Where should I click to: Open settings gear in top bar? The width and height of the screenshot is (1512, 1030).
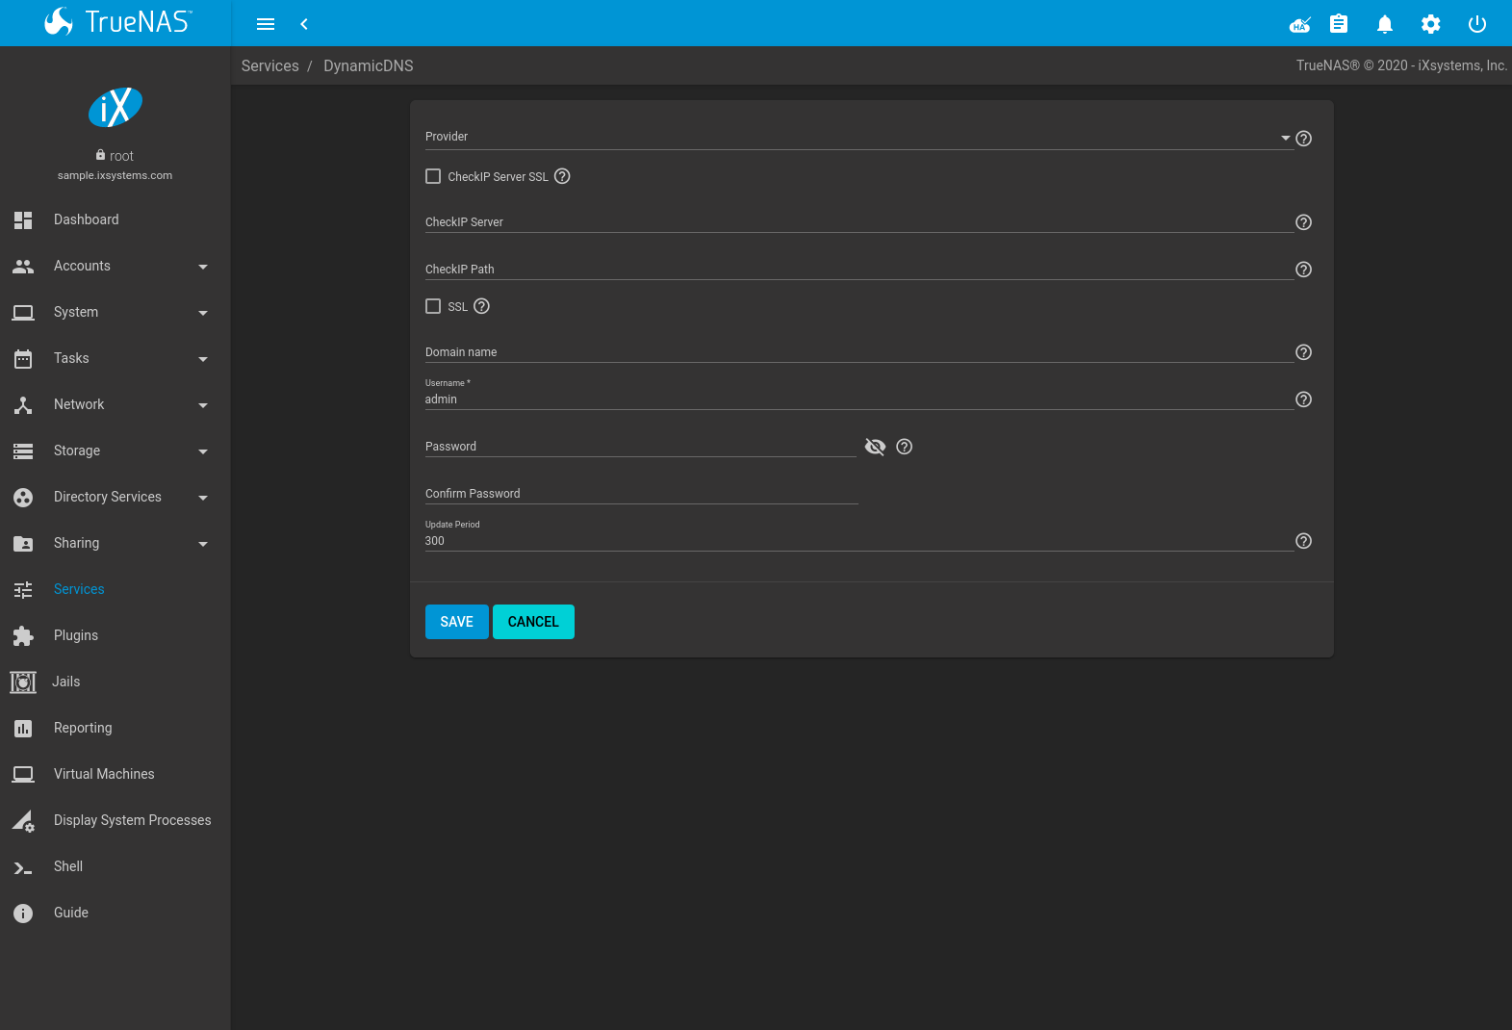1431,24
